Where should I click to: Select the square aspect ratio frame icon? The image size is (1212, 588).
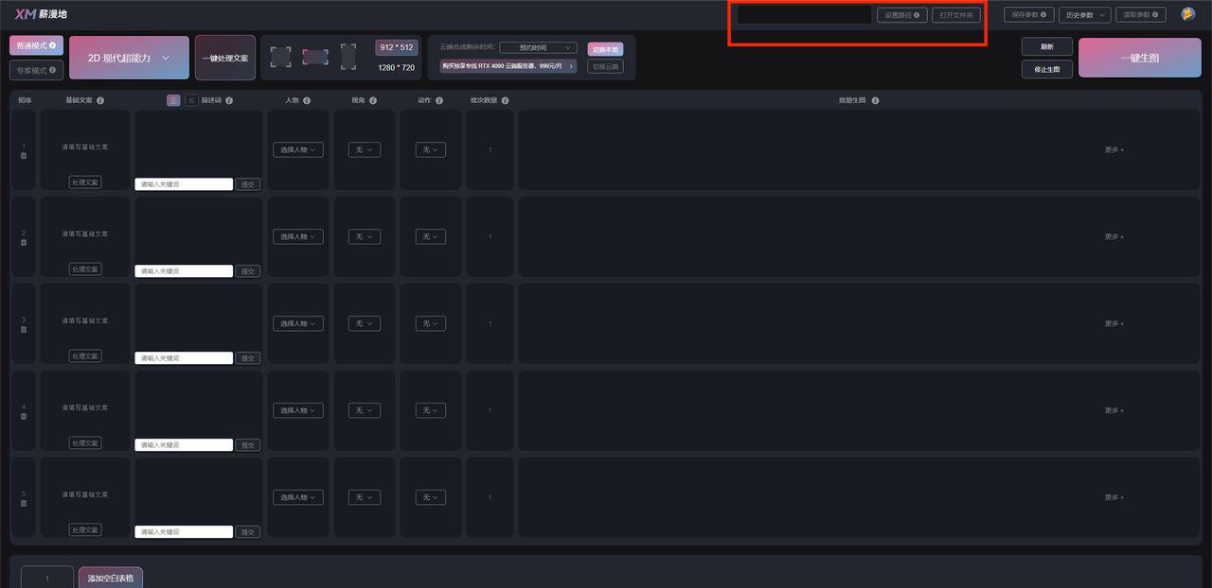280,57
